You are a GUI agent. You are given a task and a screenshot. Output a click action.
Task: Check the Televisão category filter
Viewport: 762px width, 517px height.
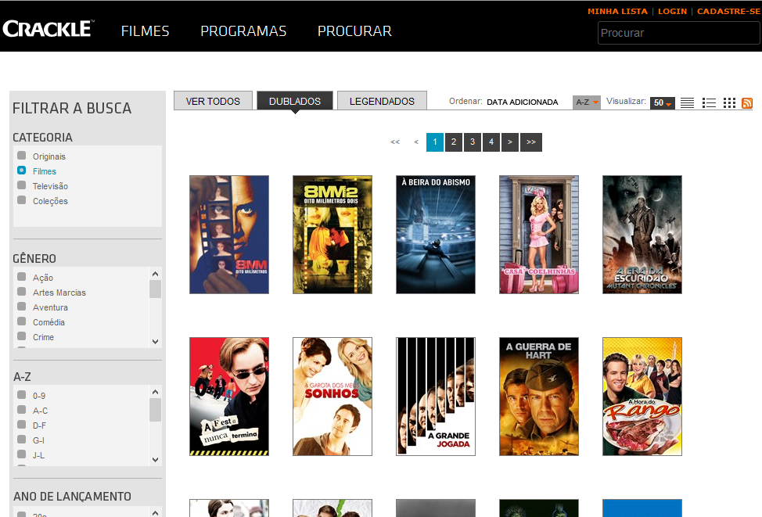point(21,185)
